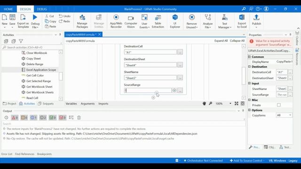This screenshot has width=301, height=169.
Task: Click the Expand All link
Action: 221,41
